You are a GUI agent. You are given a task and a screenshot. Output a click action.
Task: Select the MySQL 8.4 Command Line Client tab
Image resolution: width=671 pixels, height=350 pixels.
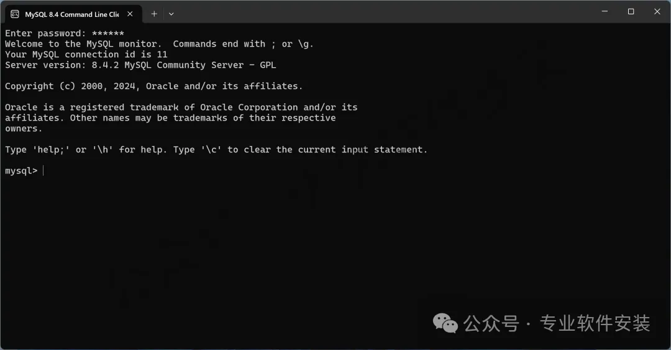tap(73, 14)
